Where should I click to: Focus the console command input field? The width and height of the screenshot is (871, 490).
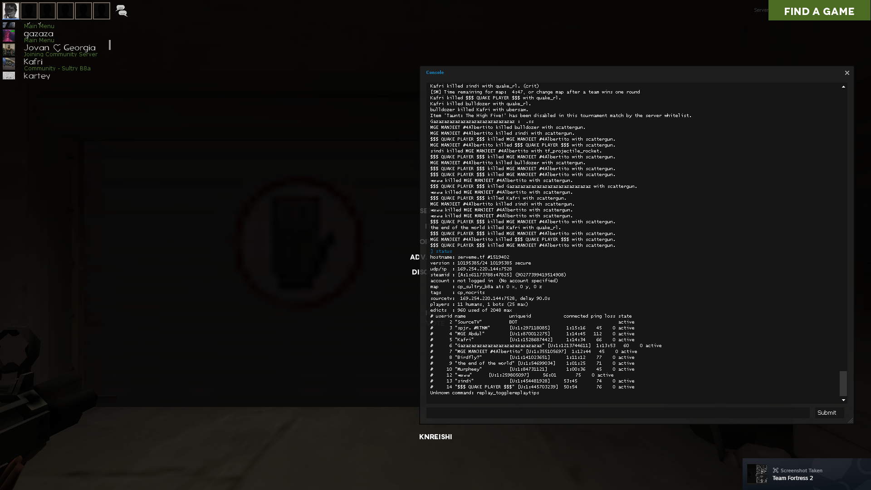click(x=618, y=413)
